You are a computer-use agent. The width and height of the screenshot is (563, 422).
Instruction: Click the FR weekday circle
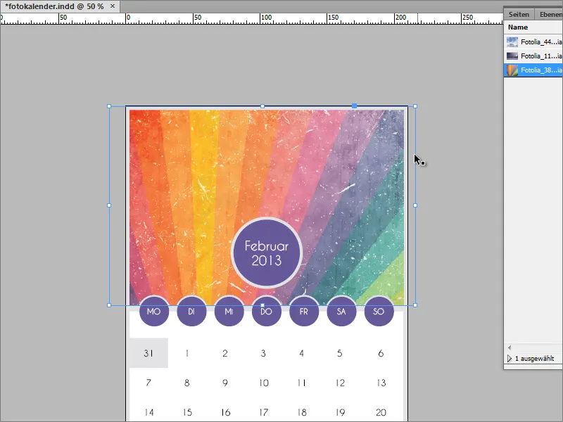(x=304, y=311)
